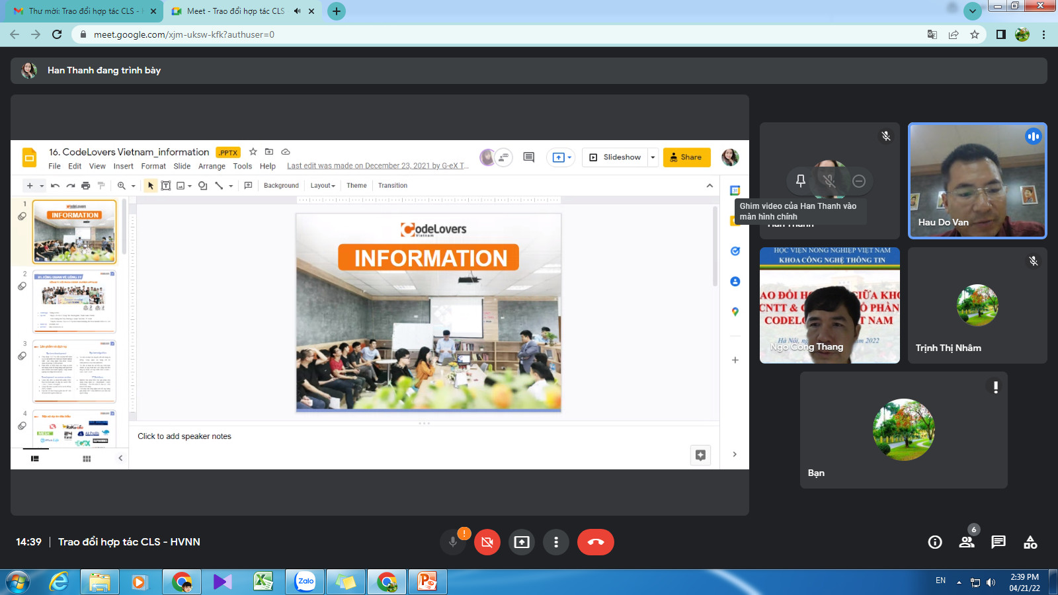Screen dimensions: 1058x595
Task: Open the Meet chat panel icon
Action: pyautogui.click(x=998, y=542)
